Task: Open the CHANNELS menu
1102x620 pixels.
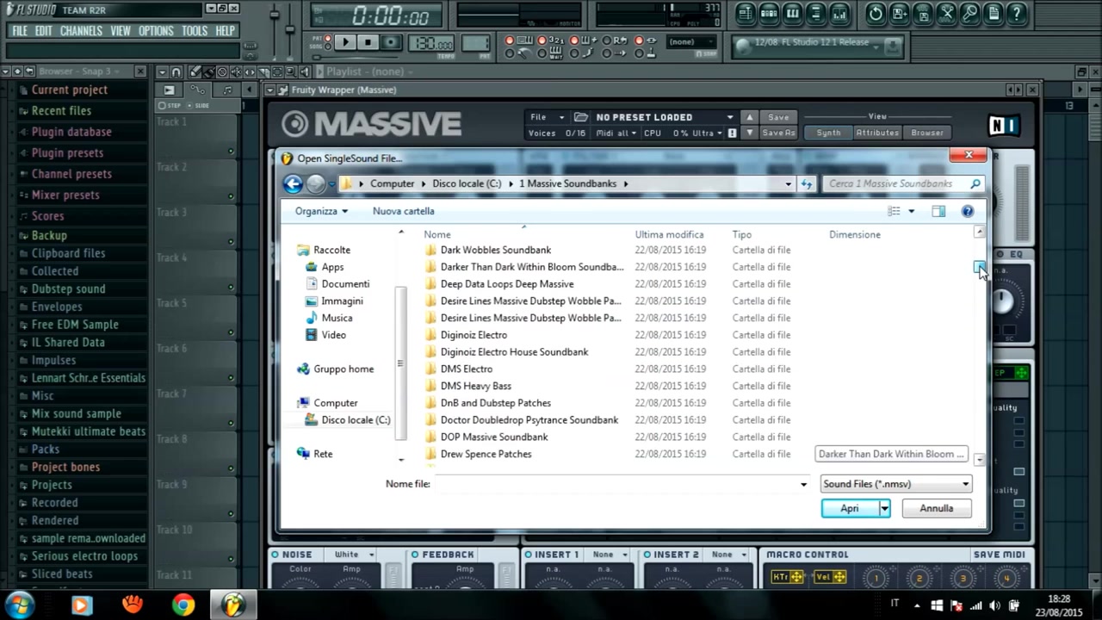Action: tap(82, 31)
